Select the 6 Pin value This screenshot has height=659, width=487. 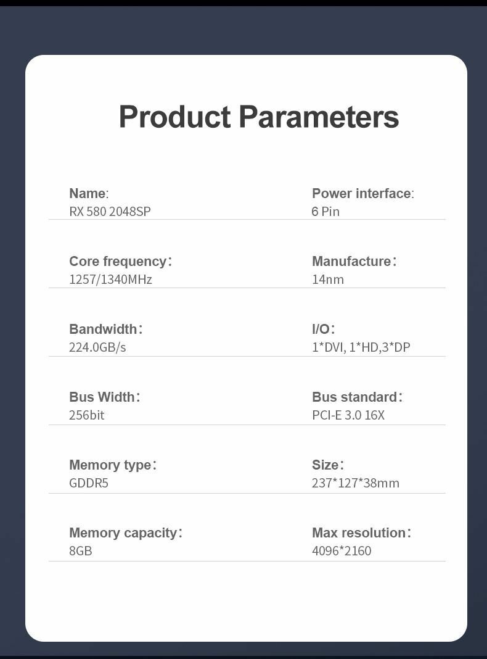click(325, 212)
